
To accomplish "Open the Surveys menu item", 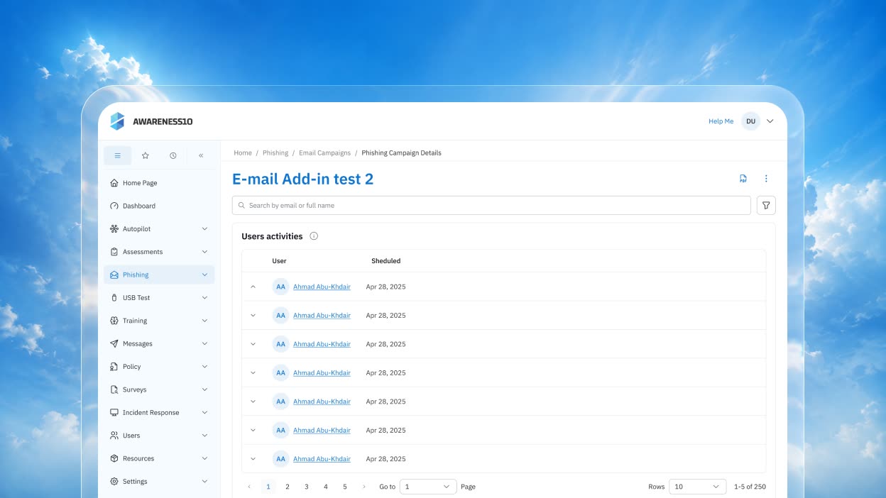I will pos(159,389).
